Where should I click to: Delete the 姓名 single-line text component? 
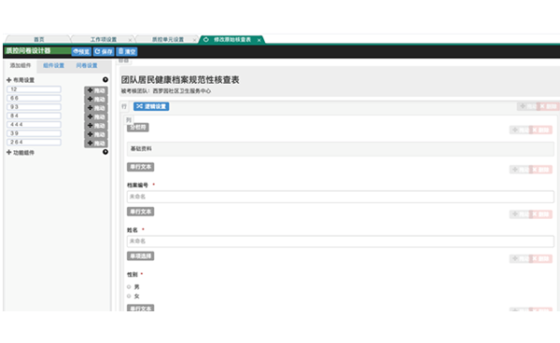541,214
